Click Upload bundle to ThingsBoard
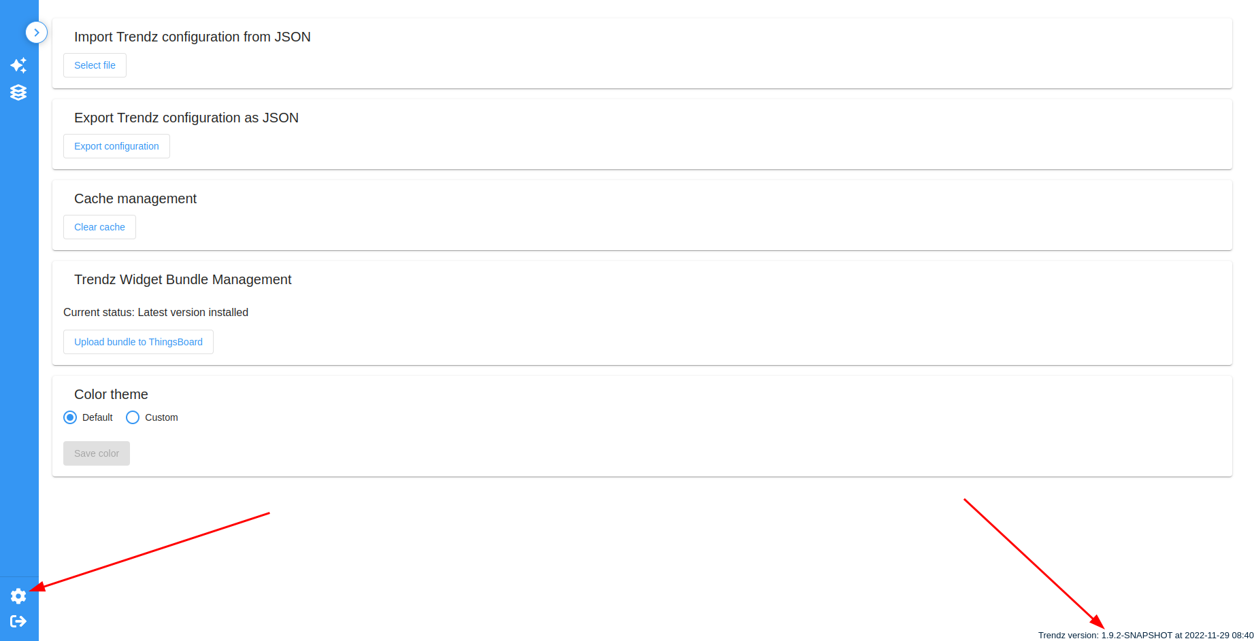The height and width of the screenshot is (641, 1254). coord(138,342)
